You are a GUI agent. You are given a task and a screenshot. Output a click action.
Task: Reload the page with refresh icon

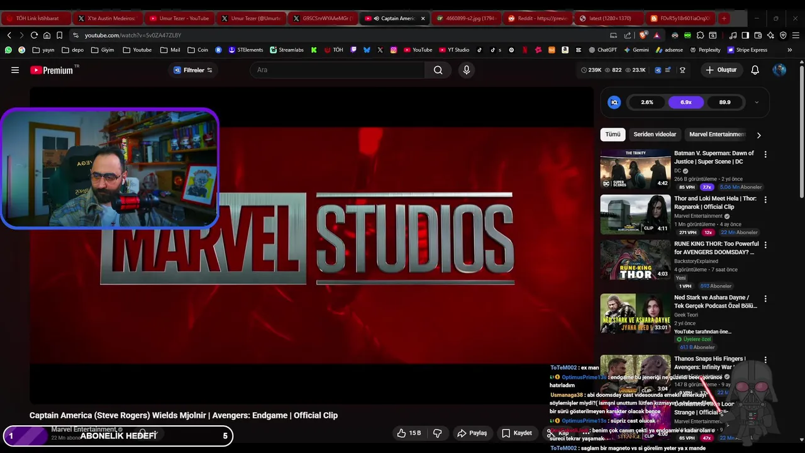coord(34,35)
